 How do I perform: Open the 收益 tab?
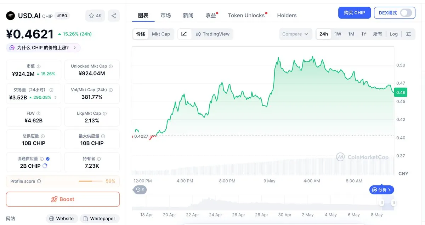(x=211, y=15)
